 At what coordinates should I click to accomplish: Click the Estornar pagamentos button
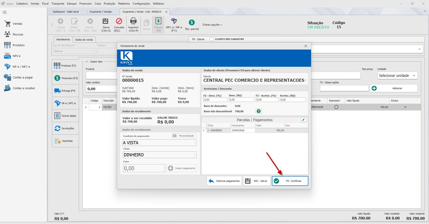[x=224, y=181]
